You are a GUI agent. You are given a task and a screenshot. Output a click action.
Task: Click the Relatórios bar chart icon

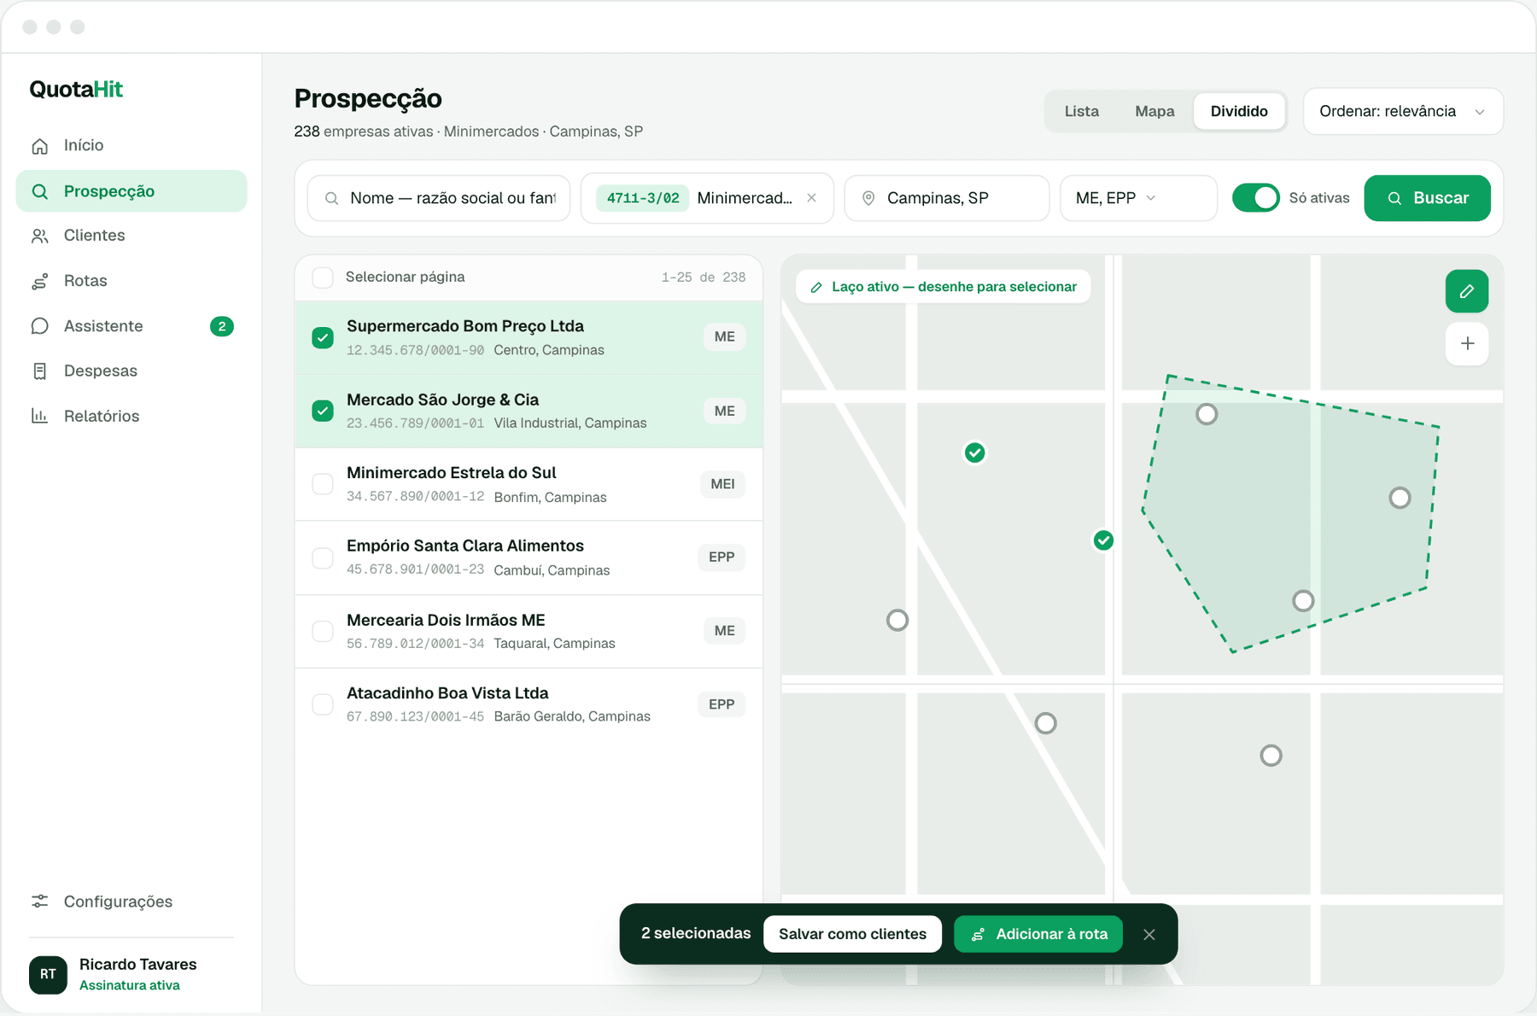pyautogui.click(x=39, y=416)
